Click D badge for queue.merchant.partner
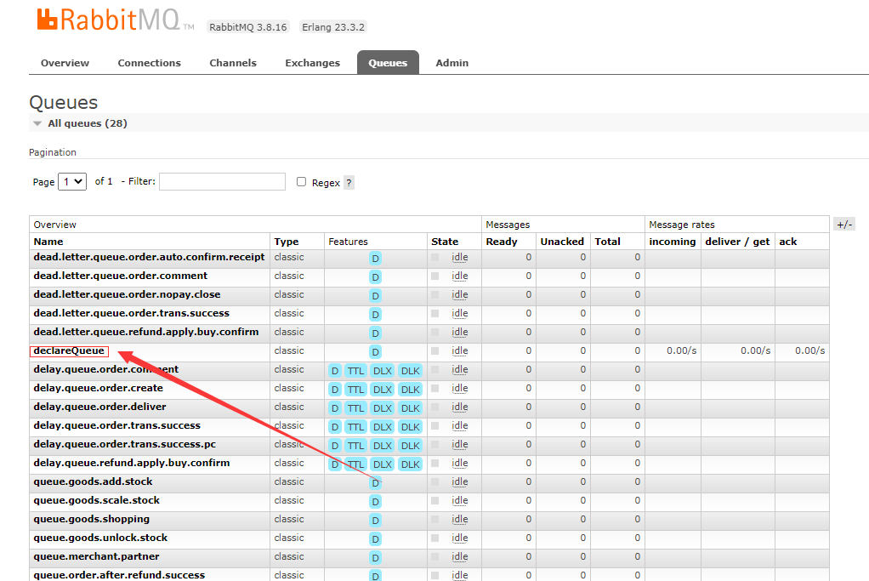The height and width of the screenshot is (581, 869). (x=375, y=558)
